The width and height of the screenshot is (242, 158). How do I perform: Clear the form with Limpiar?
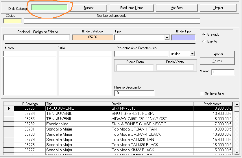[x=218, y=8]
